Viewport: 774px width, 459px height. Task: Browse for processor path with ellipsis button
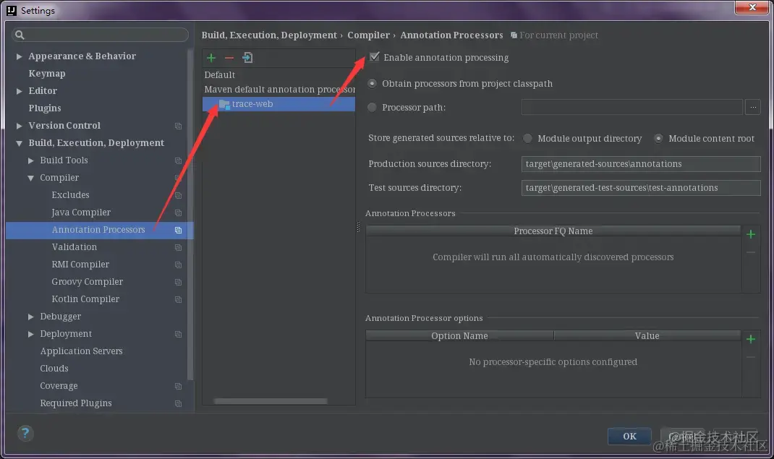pos(753,107)
